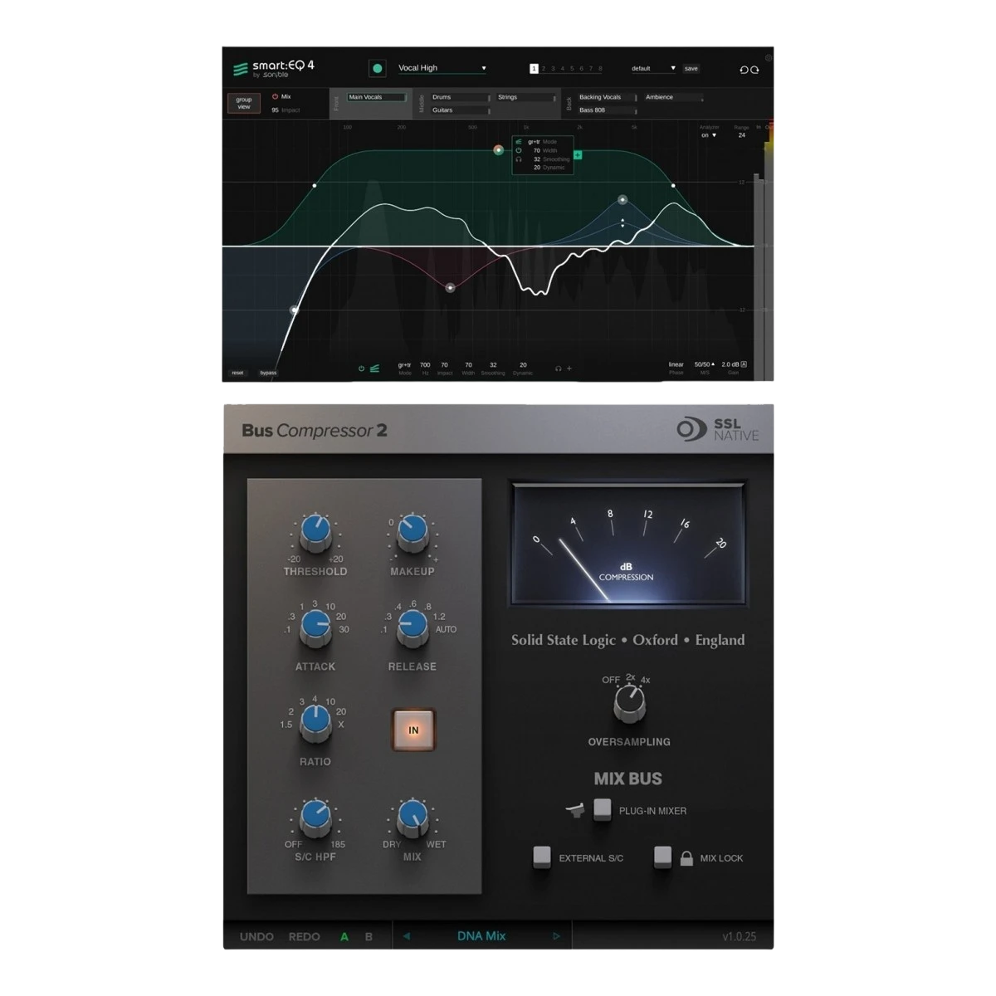Open the default preset dropdown
Viewport: 996px width, 996px height.
tap(653, 69)
